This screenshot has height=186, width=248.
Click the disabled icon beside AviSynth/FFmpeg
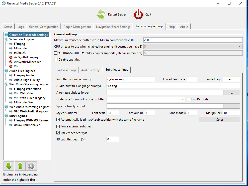(11, 57)
